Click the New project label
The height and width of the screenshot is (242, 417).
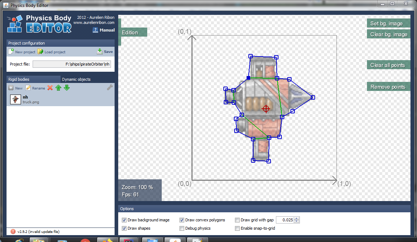(x=25, y=52)
